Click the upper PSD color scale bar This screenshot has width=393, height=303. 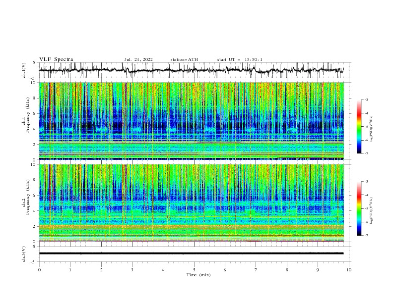(359, 127)
